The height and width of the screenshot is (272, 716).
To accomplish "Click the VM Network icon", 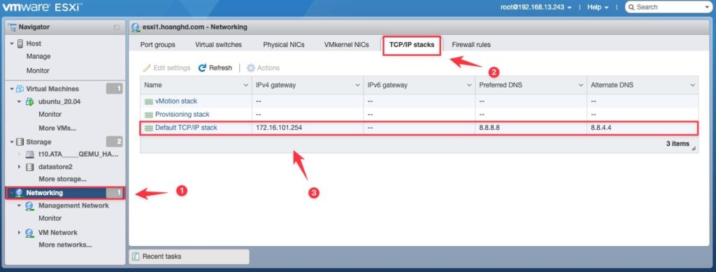I will (29, 233).
